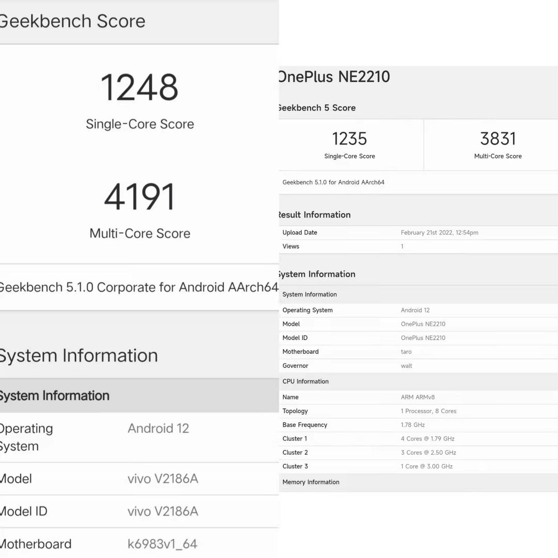558x558 pixels.
Task: Click the 'Single-Core Score' label under 1235
Action: [350, 156]
